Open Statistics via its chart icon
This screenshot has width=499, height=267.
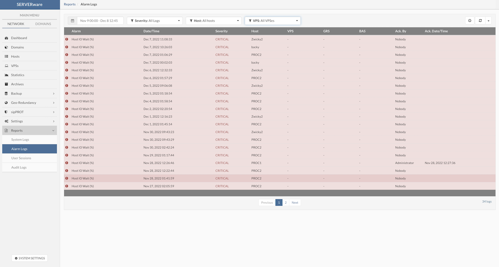[x=7, y=75]
